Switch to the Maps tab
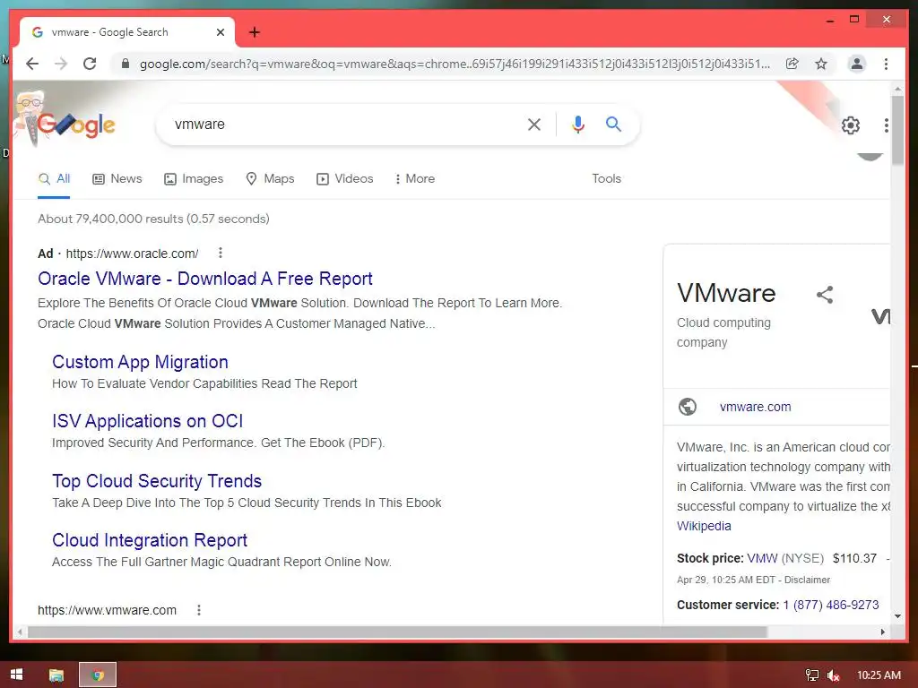The height and width of the screenshot is (688, 918). (x=270, y=179)
